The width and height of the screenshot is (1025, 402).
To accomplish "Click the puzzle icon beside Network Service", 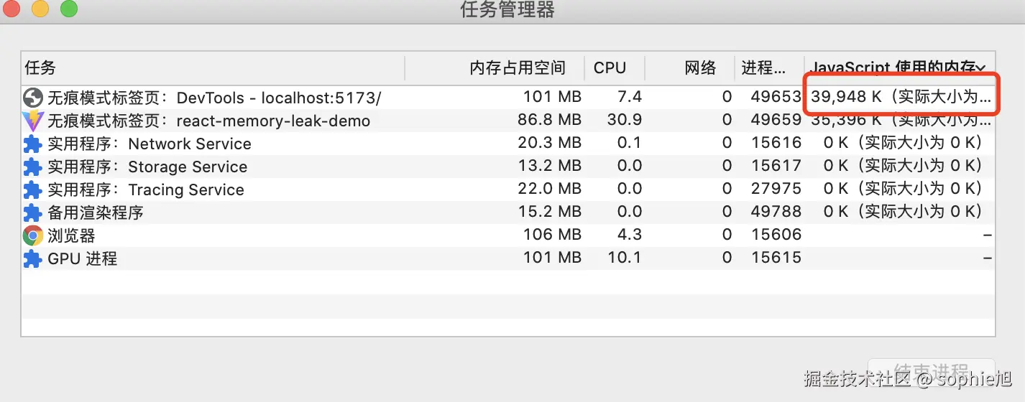I will tap(33, 144).
